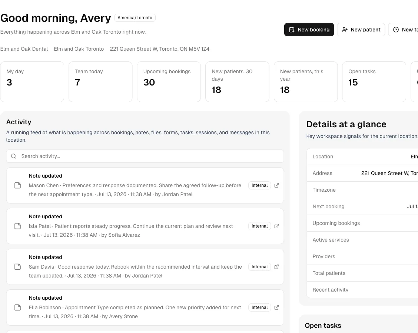Click Recent activity row in details
This screenshot has width=418, height=333.
coord(362,290)
